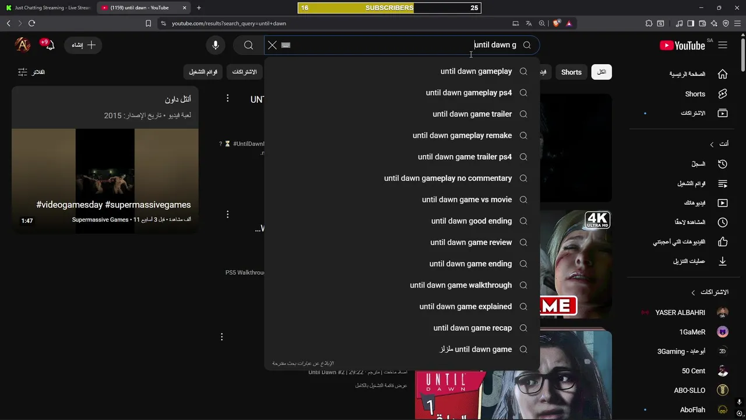Select the 'الاشتراكات' filter chip
Screen dimensions: 746x420
click(x=244, y=72)
